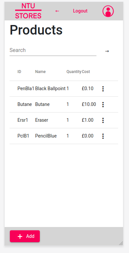Log out via the Logout link

(x=80, y=11)
